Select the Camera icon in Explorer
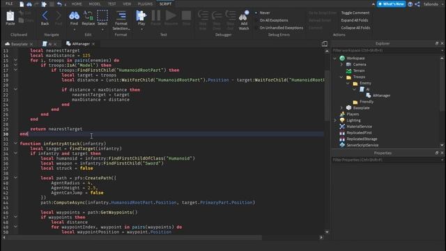 tap(348, 64)
